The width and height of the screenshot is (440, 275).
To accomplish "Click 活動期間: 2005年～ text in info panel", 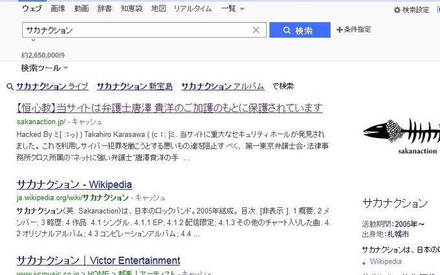I will 393,224.
